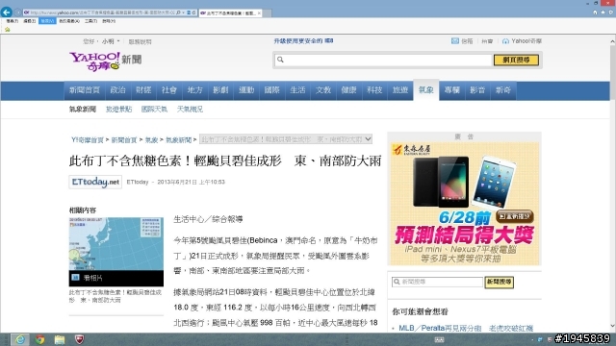
Task: Click the mail envelope icon in page header
Action: click(x=455, y=40)
